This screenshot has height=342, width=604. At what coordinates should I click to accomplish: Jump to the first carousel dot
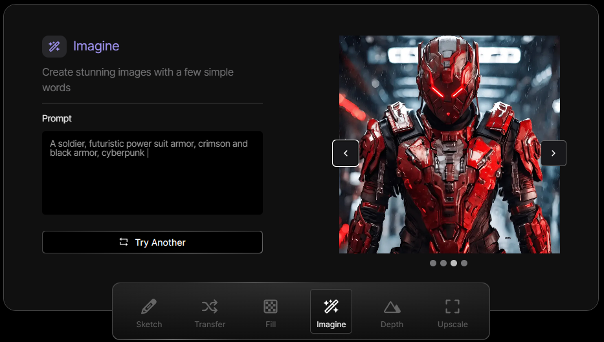click(x=433, y=263)
